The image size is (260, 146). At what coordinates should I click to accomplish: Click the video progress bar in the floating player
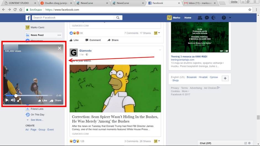[33, 95]
